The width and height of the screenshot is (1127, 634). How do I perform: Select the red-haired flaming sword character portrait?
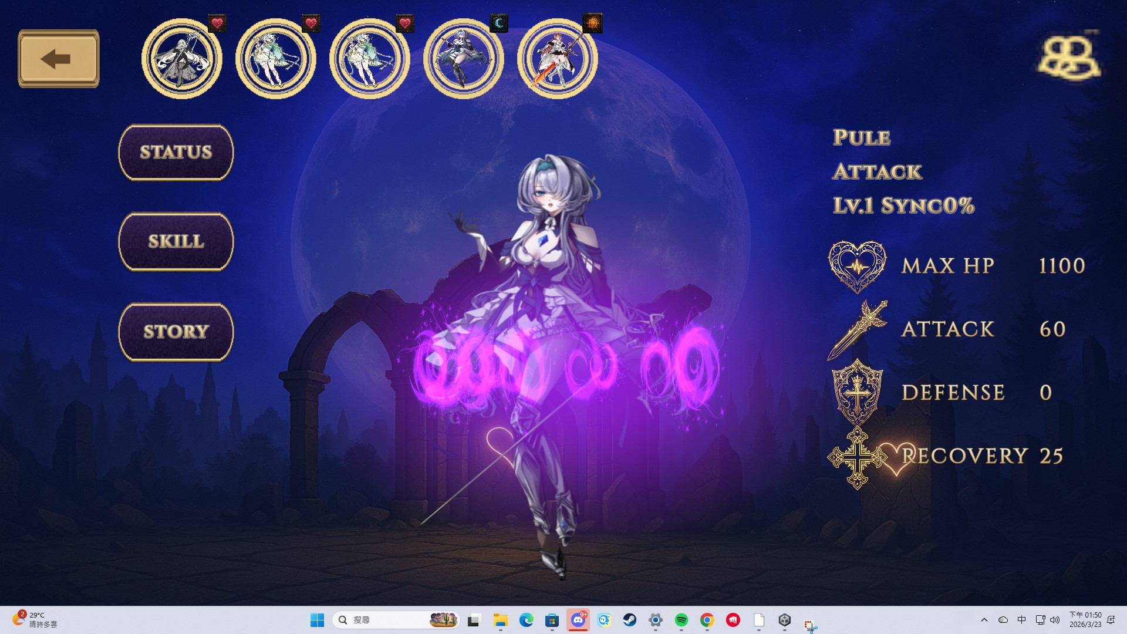coord(558,59)
